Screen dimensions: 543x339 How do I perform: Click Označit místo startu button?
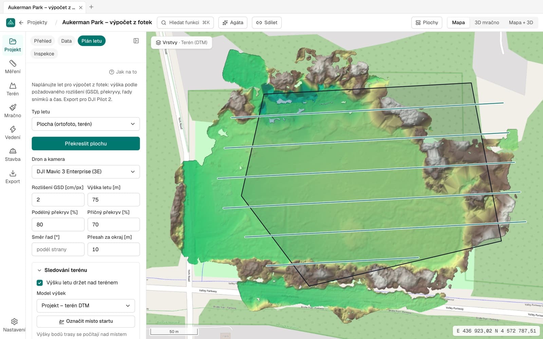[x=86, y=321]
